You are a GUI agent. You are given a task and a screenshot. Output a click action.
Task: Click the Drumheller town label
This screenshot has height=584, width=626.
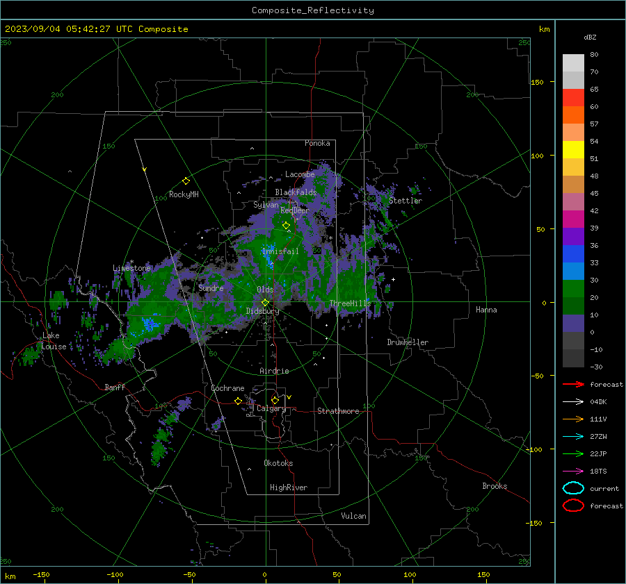pyautogui.click(x=408, y=342)
